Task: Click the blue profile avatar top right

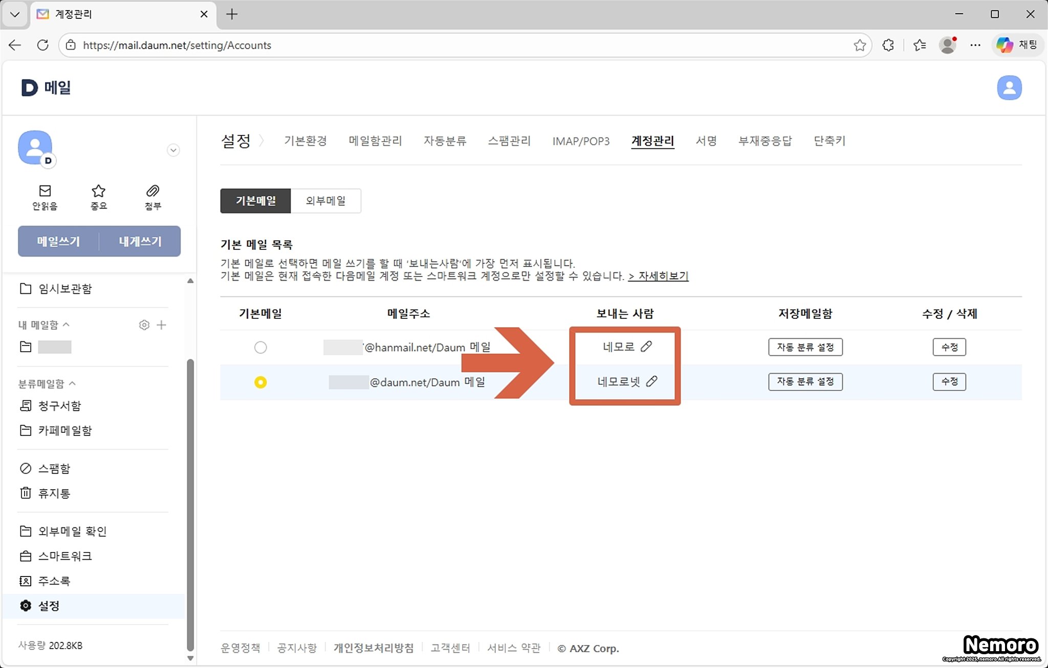Action: (1009, 88)
